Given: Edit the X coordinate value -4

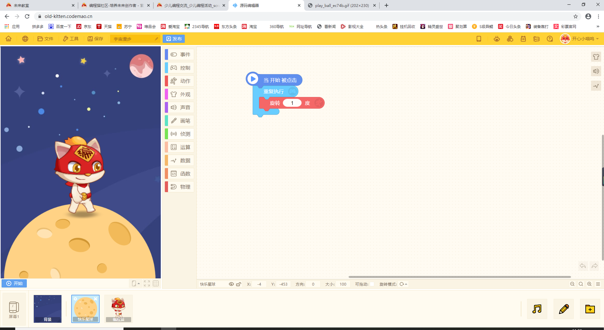Looking at the screenshot, I should coord(259,284).
